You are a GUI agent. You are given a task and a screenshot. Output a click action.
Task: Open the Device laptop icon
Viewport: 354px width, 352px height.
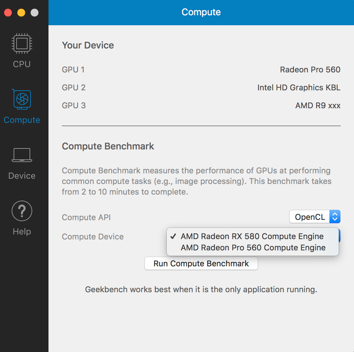point(22,155)
